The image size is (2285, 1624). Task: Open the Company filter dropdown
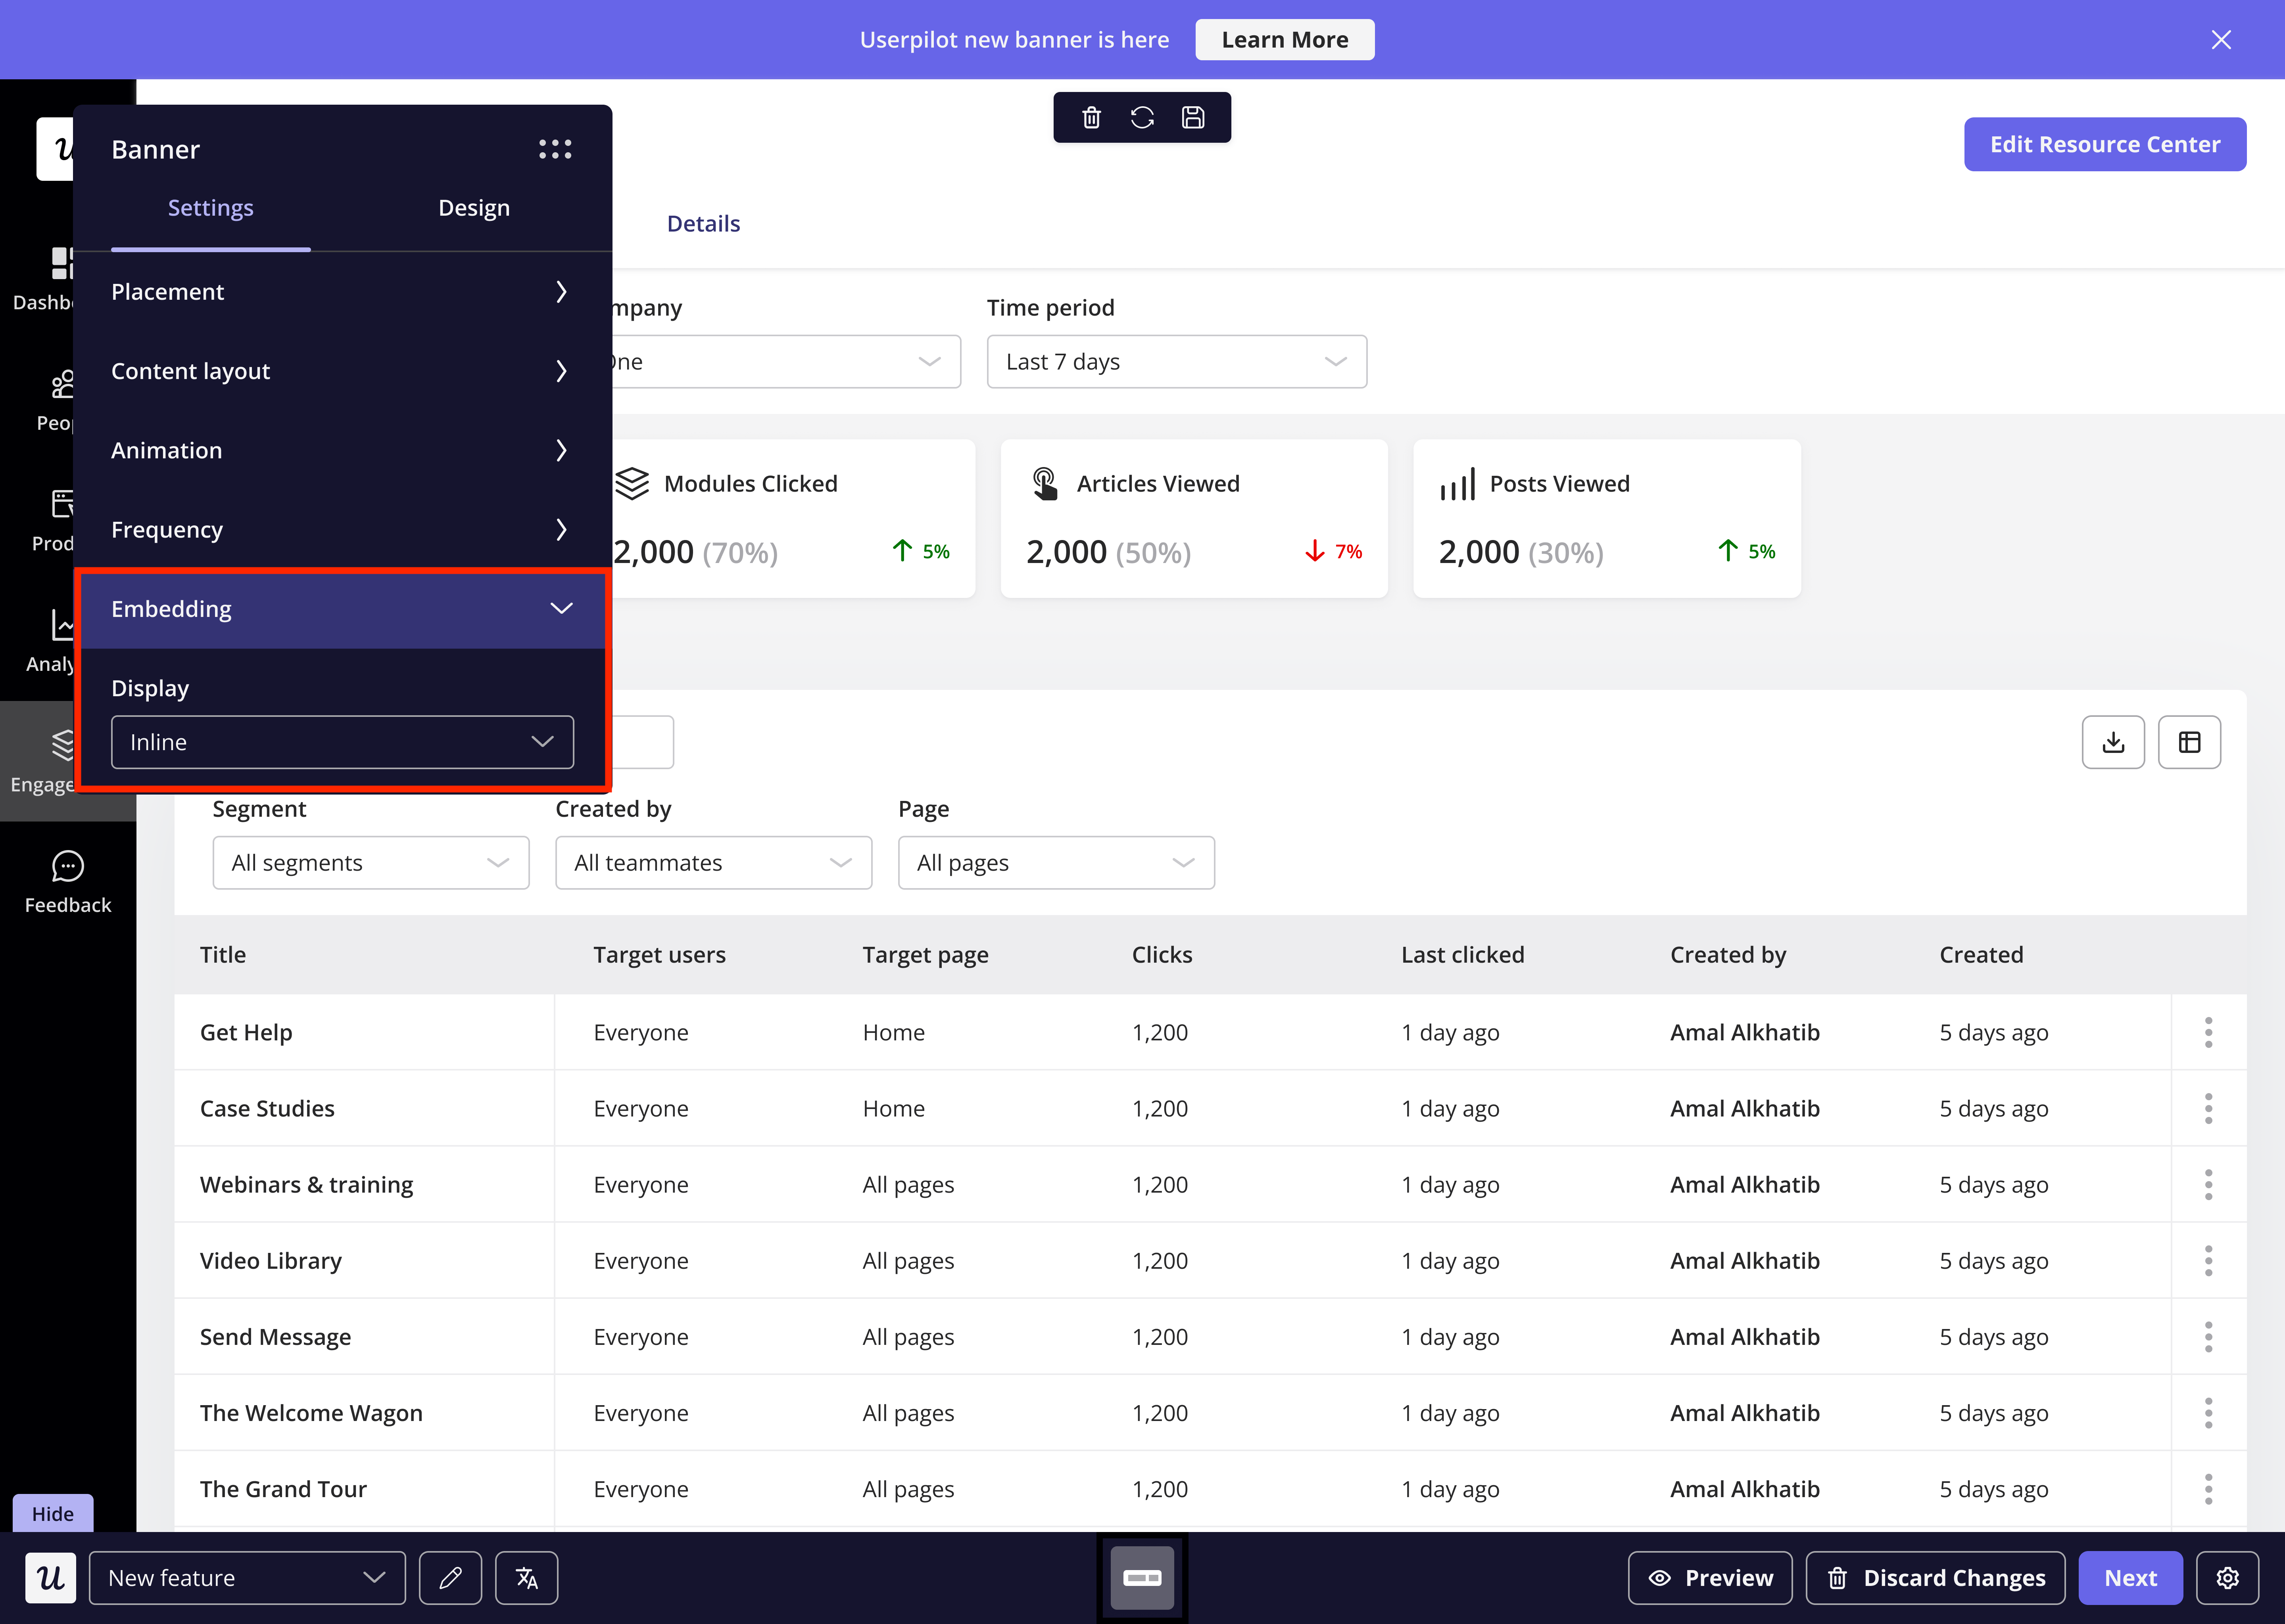(786, 361)
